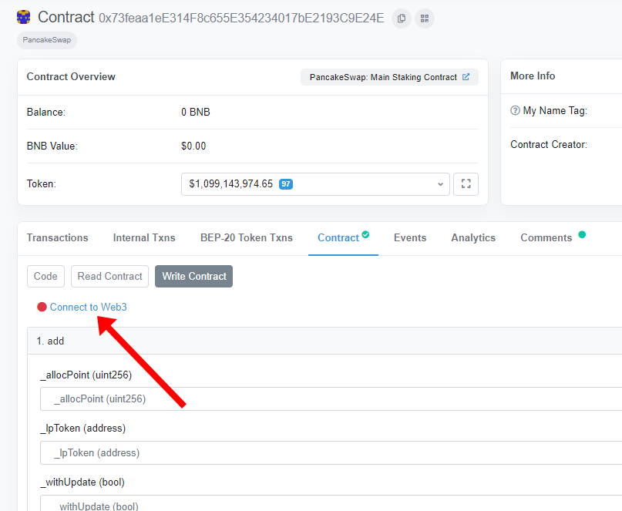The image size is (622, 511).
Task: Click the '$0.00' BNB value
Action: 193,146
